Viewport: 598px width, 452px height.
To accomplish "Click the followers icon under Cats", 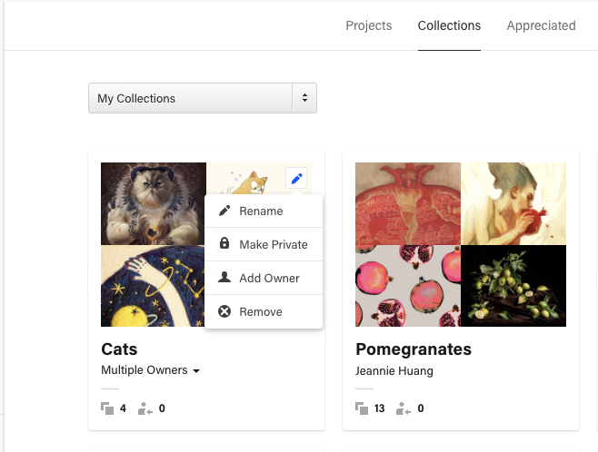I will pyautogui.click(x=145, y=408).
